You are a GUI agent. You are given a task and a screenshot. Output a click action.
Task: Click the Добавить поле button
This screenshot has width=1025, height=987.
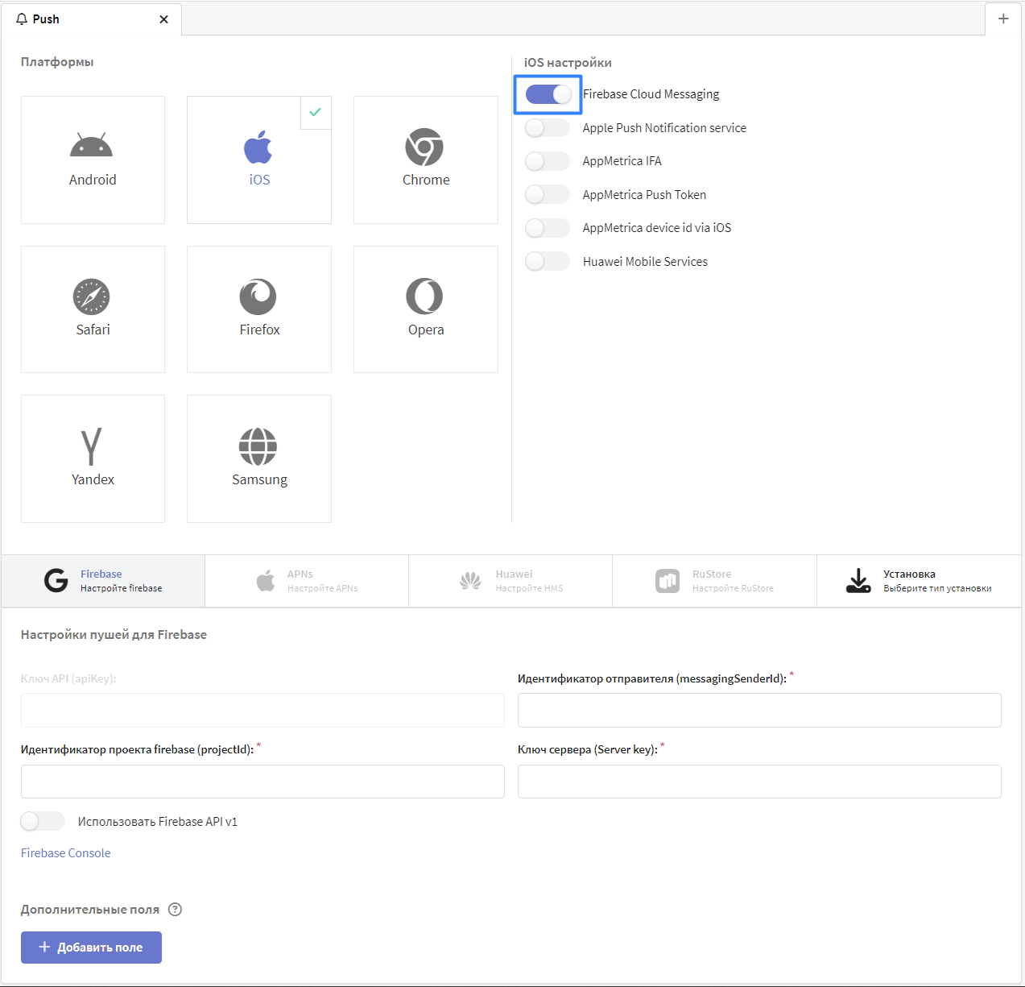(x=91, y=948)
